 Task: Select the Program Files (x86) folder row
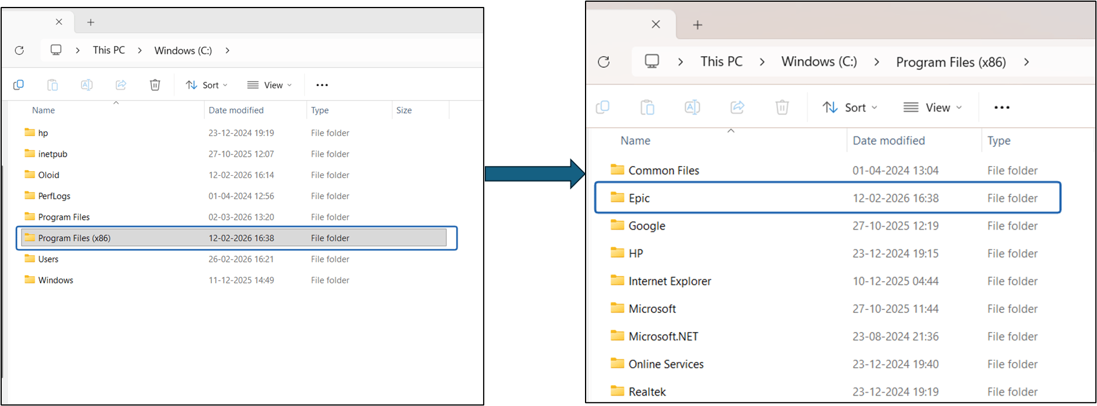pos(234,238)
